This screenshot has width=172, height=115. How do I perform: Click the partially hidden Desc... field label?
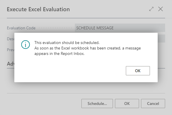click(x=11, y=39)
